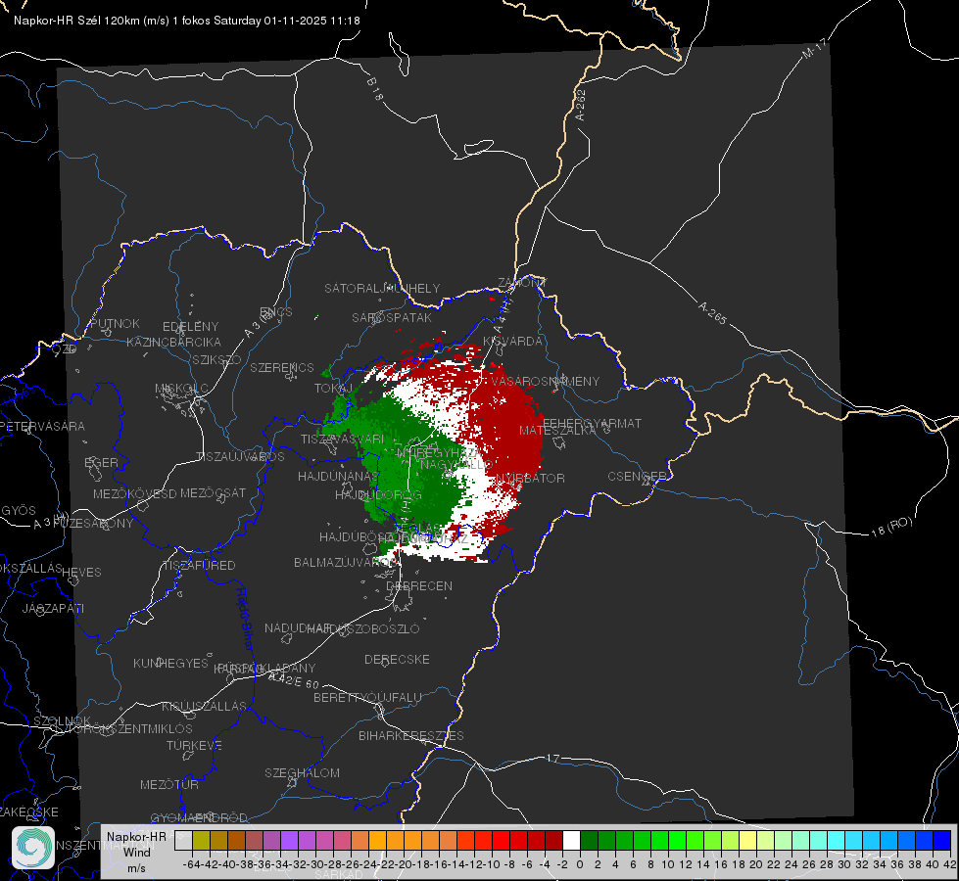Click the SZEGHALOM label
Image resolution: width=959 pixels, height=881 pixels.
(302, 772)
